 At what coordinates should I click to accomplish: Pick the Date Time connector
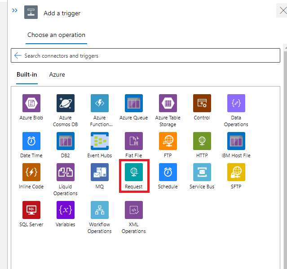pyautogui.click(x=31, y=141)
